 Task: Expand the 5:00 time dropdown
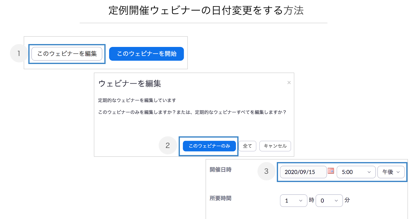click(x=356, y=172)
